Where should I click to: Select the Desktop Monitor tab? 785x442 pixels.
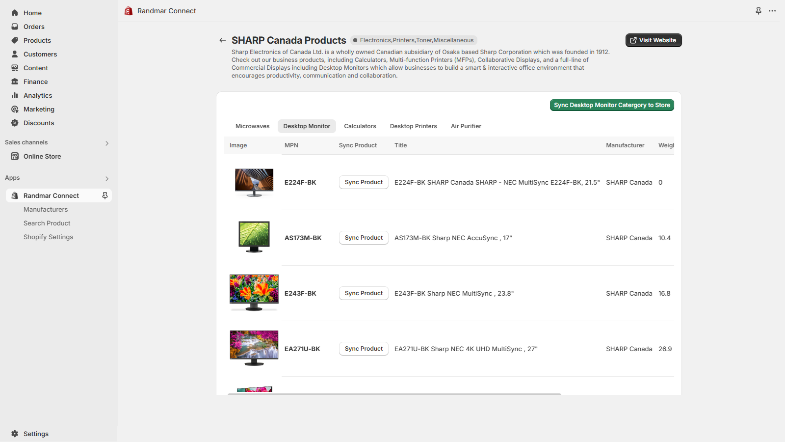307,126
